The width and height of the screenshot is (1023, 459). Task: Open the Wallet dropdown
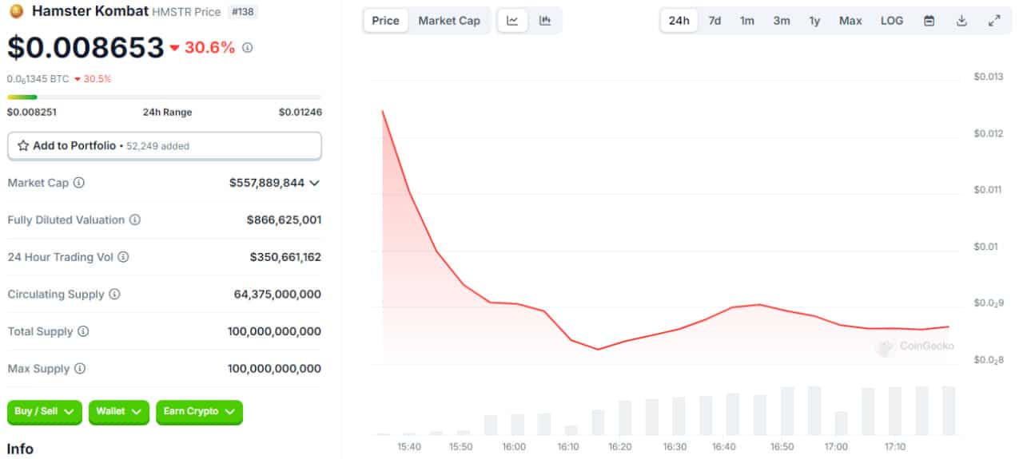click(118, 412)
